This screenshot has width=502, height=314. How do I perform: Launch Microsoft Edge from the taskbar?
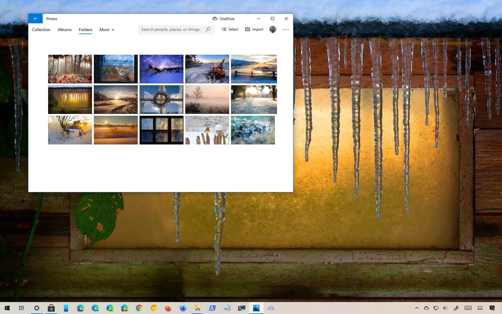point(80,308)
